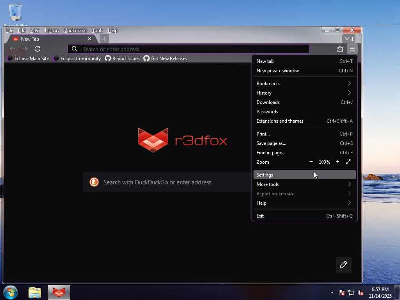
Task: Select the New Tab tab
Action: click(52, 39)
